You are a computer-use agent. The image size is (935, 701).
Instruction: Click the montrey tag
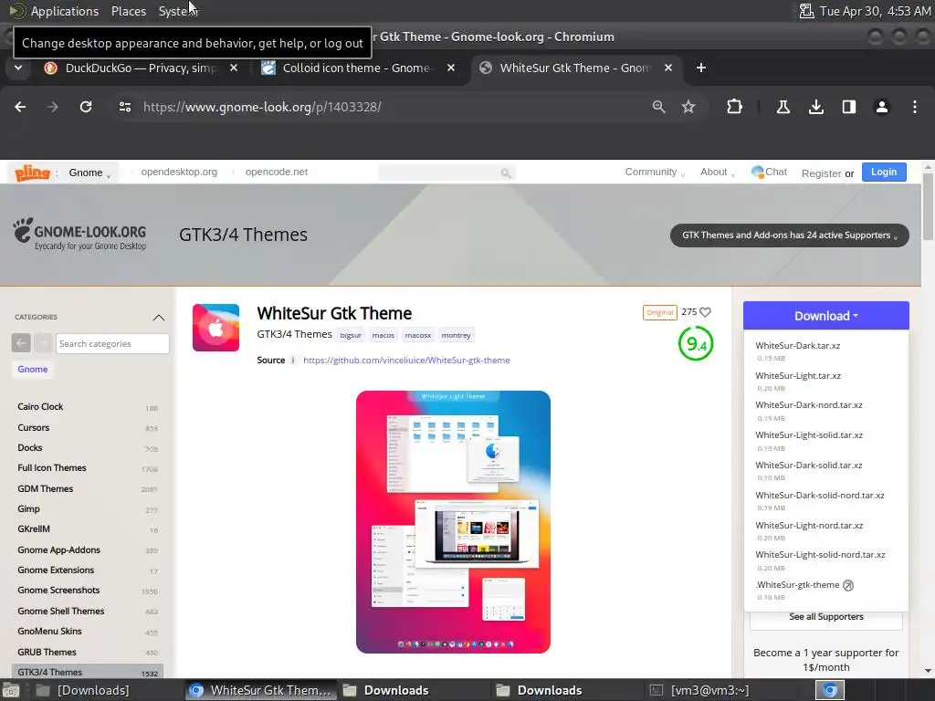(x=457, y=335)
